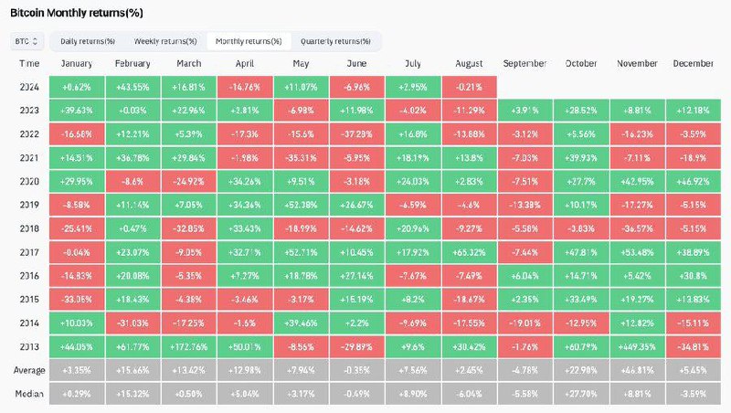Viewport: 731px width, 413px height.
Task: Select the Monthly returns(%) tab
Action: 249,41
